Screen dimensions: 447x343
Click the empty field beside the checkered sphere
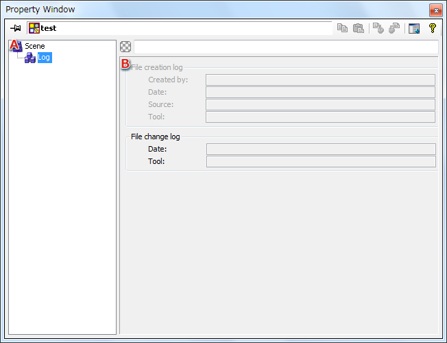(x=285, y=47)
